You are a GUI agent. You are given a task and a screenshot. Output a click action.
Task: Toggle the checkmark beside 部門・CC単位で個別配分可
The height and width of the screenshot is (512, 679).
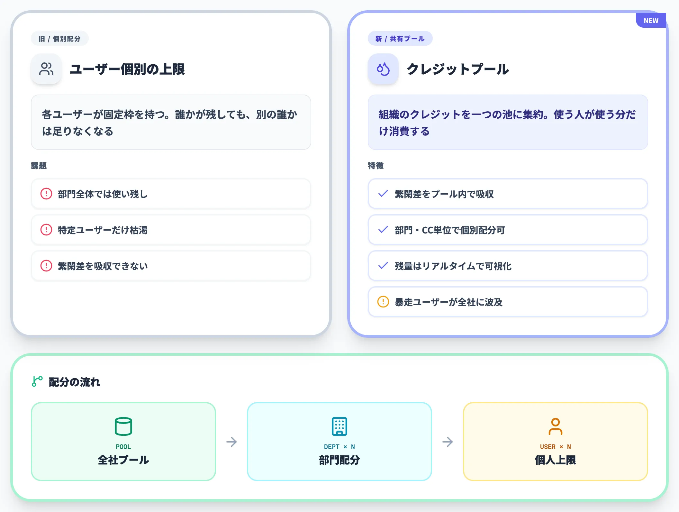tap(383, 230)
